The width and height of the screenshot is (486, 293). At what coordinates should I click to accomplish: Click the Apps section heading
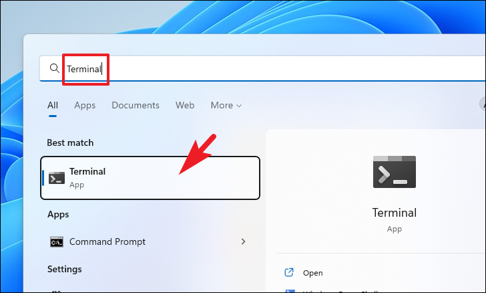pos(58,214)
